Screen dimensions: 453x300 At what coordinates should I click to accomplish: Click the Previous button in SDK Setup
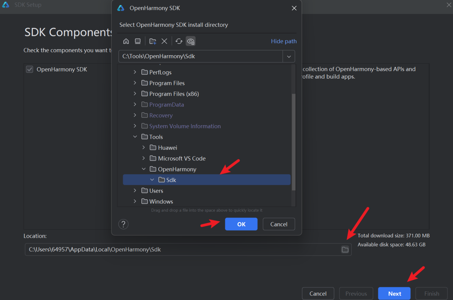[356, 294]
